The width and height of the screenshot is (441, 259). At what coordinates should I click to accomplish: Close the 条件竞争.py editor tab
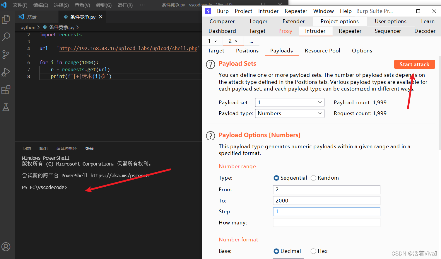pyautogui.click(x=101, y=17)
